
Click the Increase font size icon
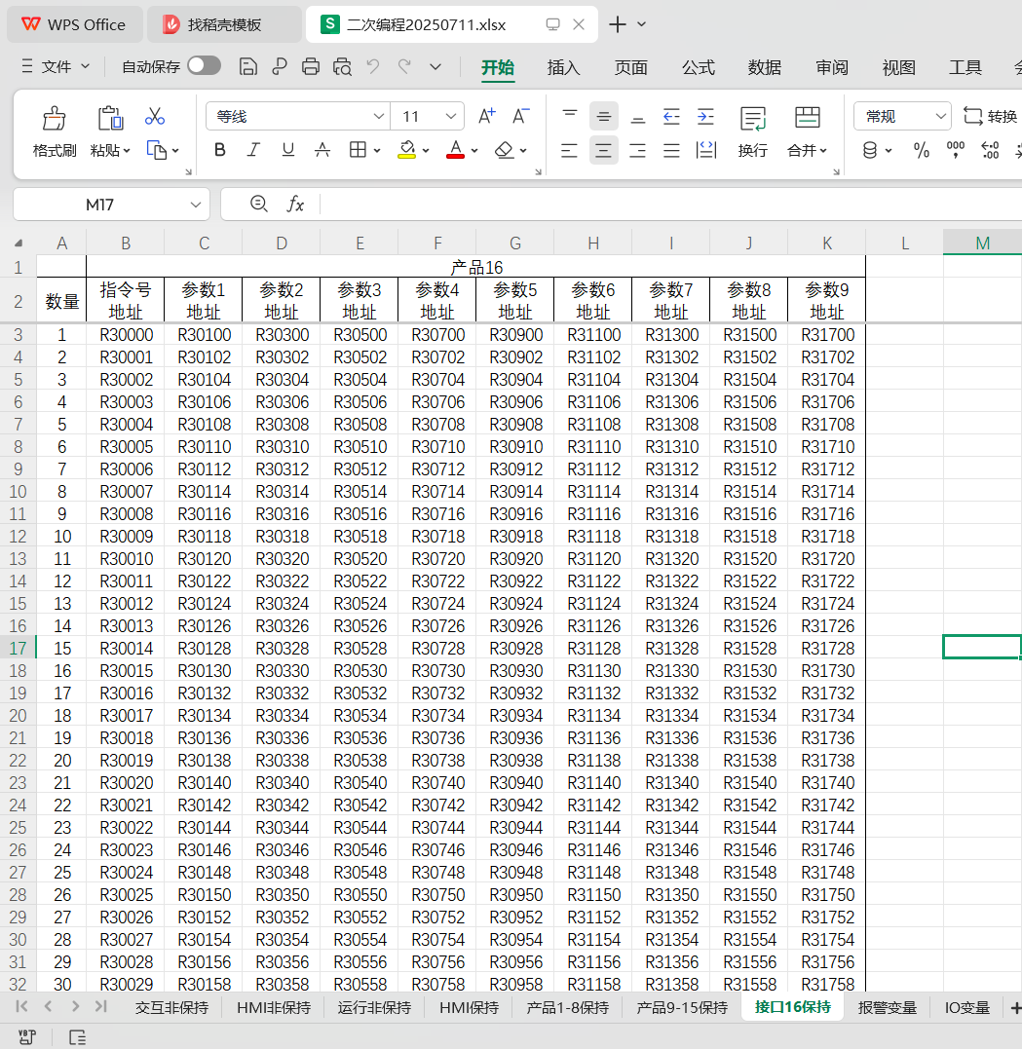[487, 117]
